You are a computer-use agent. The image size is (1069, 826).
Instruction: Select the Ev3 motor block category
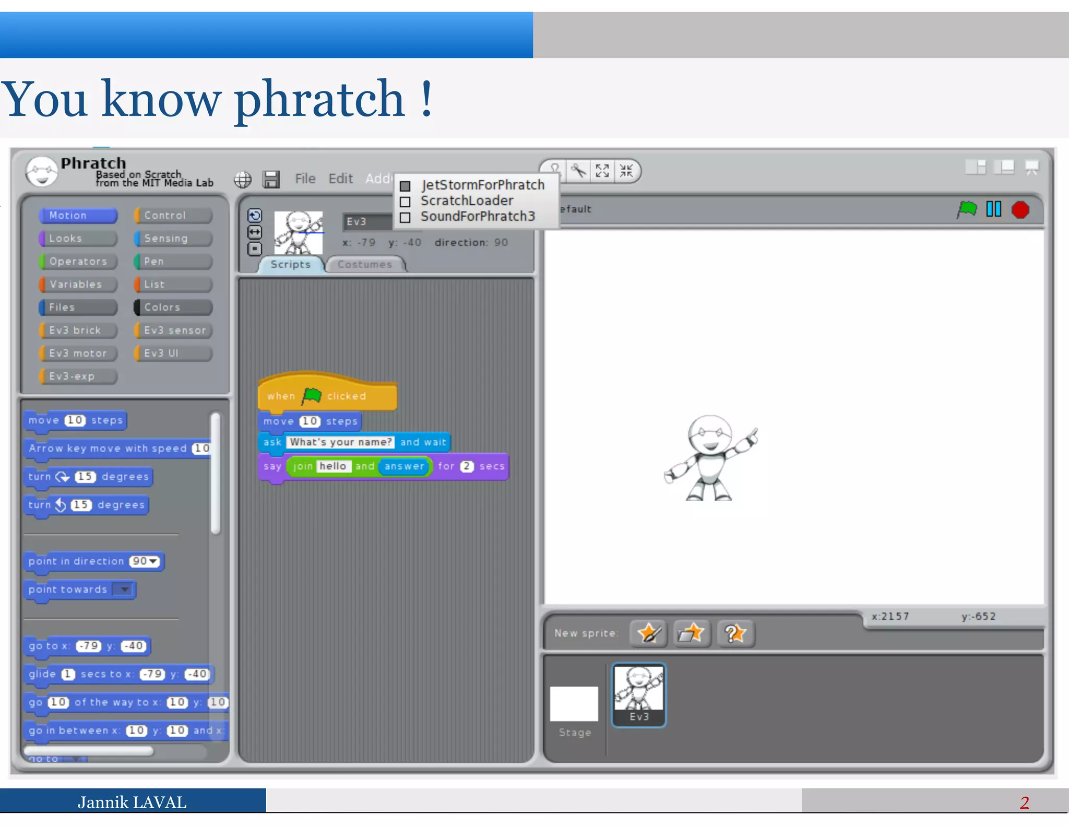tap(78, 353)
